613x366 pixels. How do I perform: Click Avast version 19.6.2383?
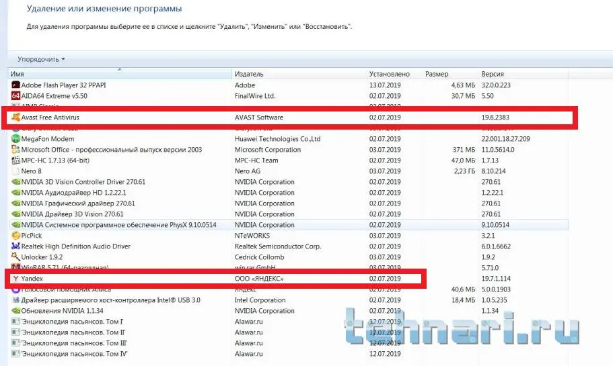tap(495, 117)
